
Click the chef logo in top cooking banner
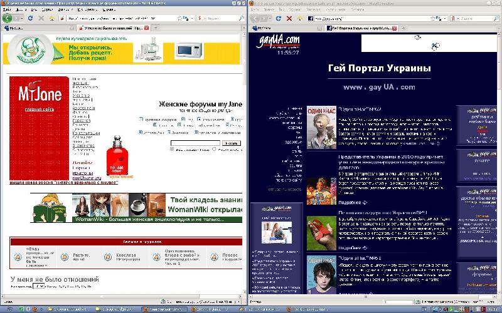click(x=30, y=49)
